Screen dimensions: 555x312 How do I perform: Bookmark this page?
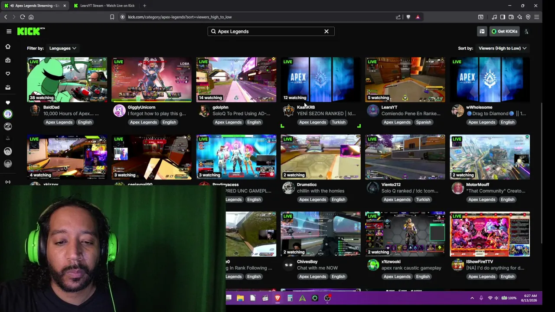pos(112,17)
